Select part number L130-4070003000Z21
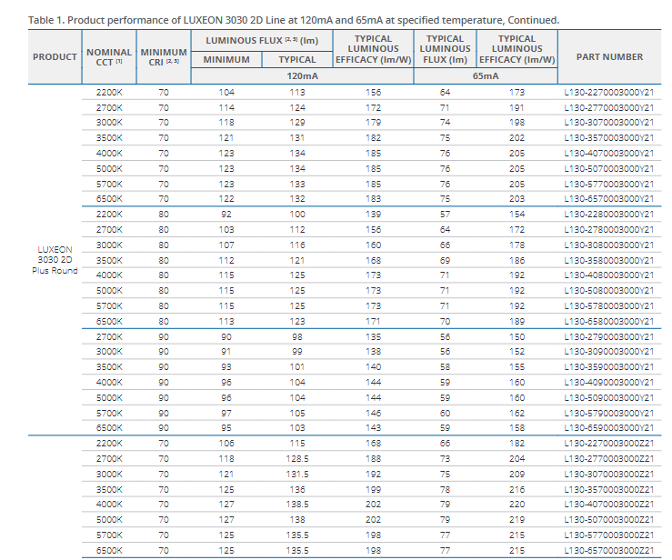672x560 pixels. point(609,505)
